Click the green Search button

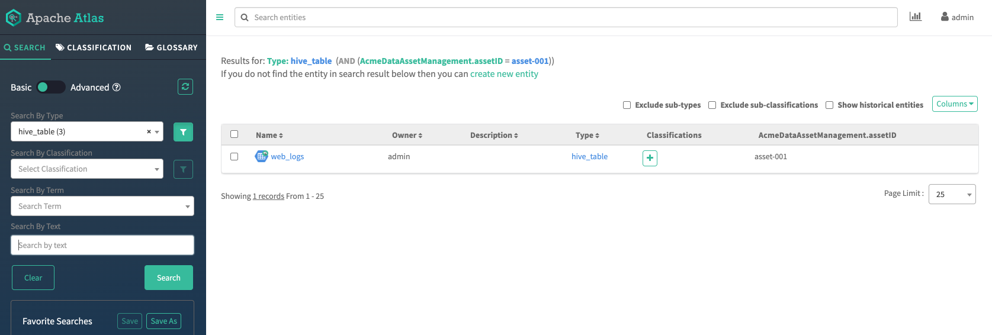click(x=169, y=278)
